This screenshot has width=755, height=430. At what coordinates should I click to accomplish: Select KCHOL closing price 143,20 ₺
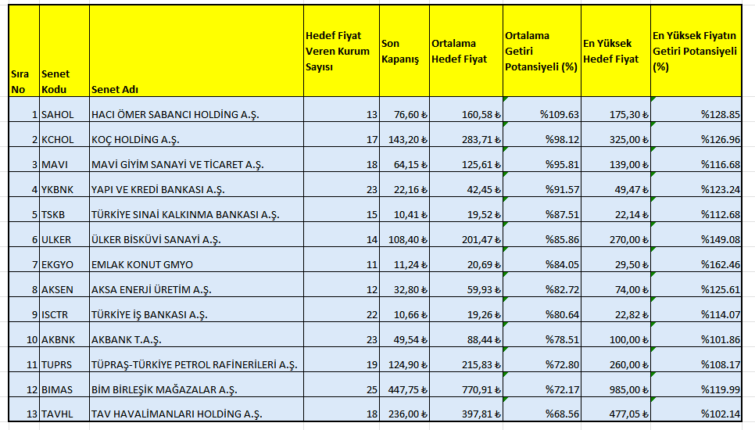point(405,134)
